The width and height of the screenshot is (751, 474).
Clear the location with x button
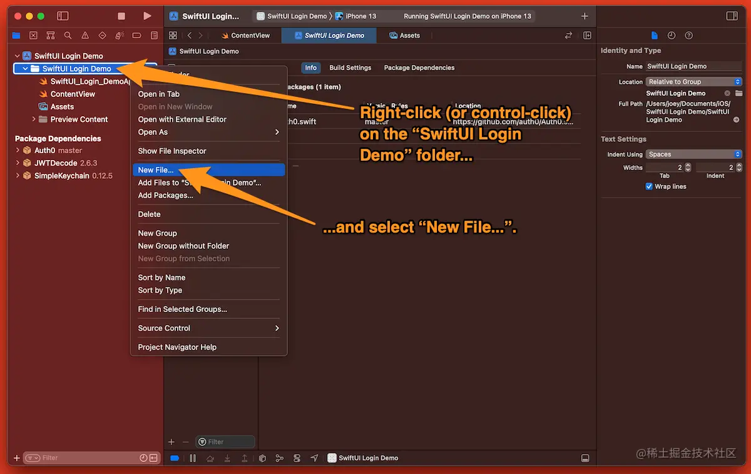(727, 93)
